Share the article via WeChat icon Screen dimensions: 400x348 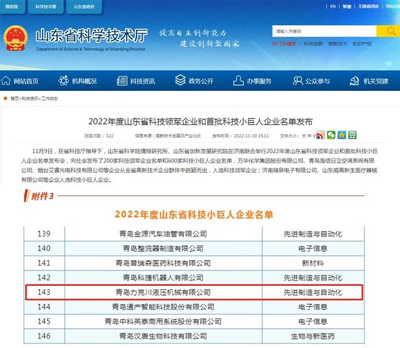[331, 135]
